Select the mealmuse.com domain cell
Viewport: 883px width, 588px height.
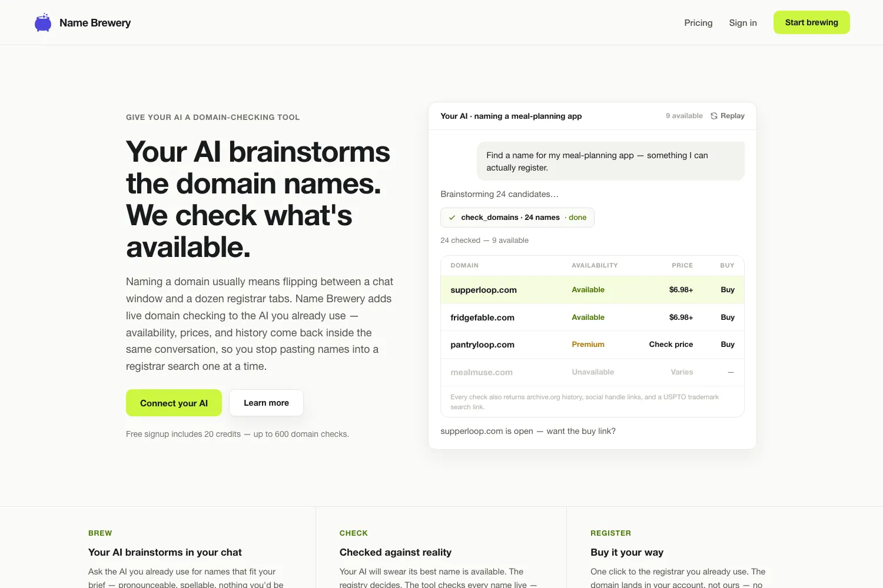tap(481, 372)
